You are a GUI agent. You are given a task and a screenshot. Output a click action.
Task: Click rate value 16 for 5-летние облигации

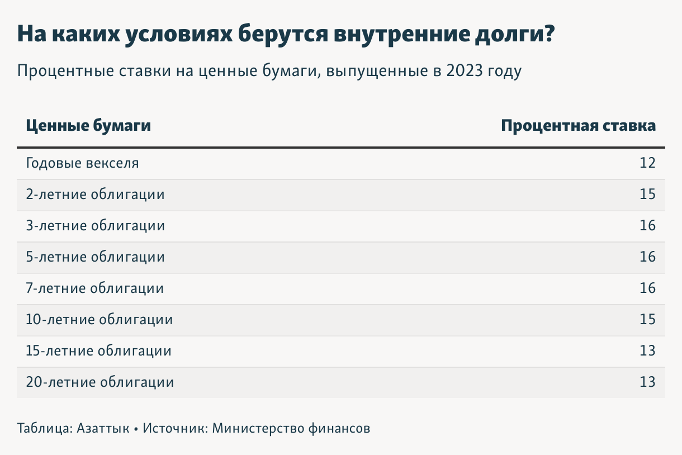click(x=647, y=258)
